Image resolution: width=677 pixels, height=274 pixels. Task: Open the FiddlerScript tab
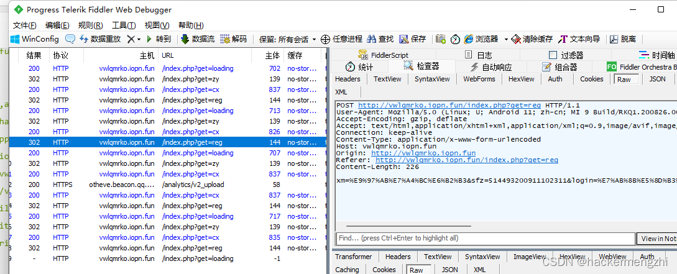pos(384,55)
